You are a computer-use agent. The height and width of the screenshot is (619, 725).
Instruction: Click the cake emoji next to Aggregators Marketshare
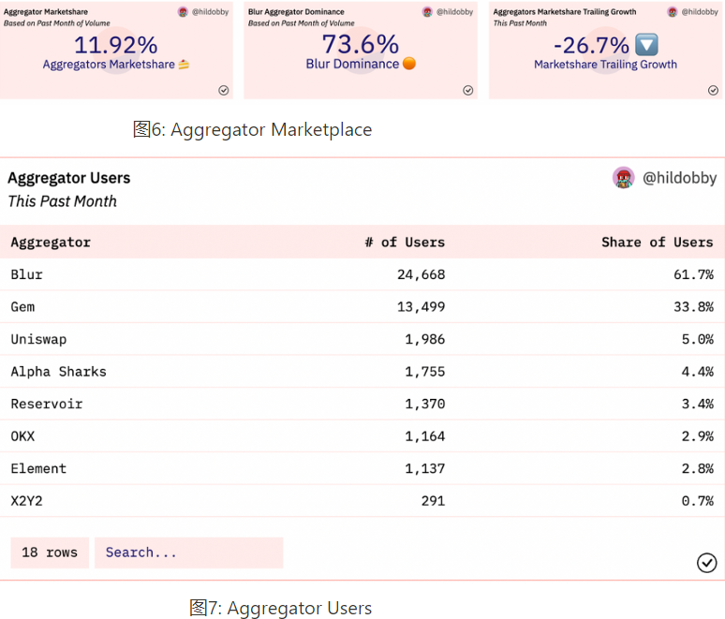point(184,65)
